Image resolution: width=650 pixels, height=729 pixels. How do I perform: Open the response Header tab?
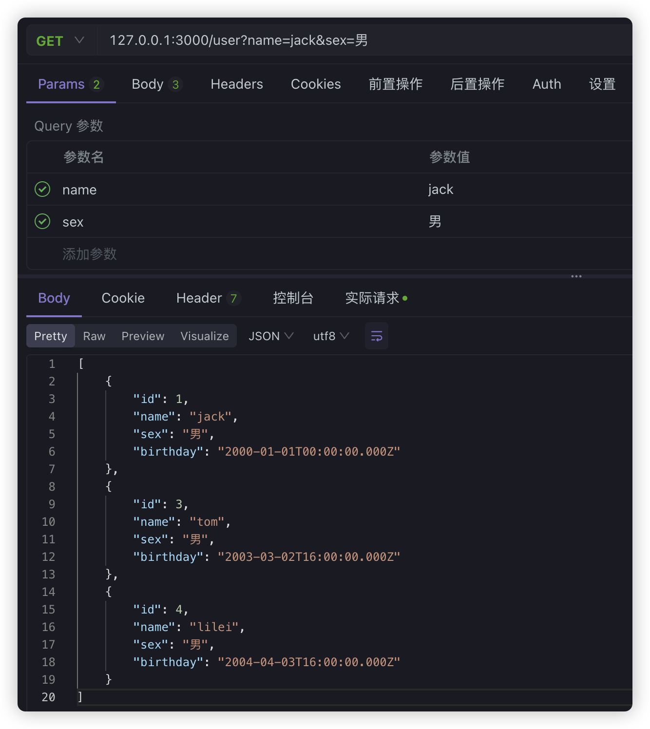[x=208, y=298]
